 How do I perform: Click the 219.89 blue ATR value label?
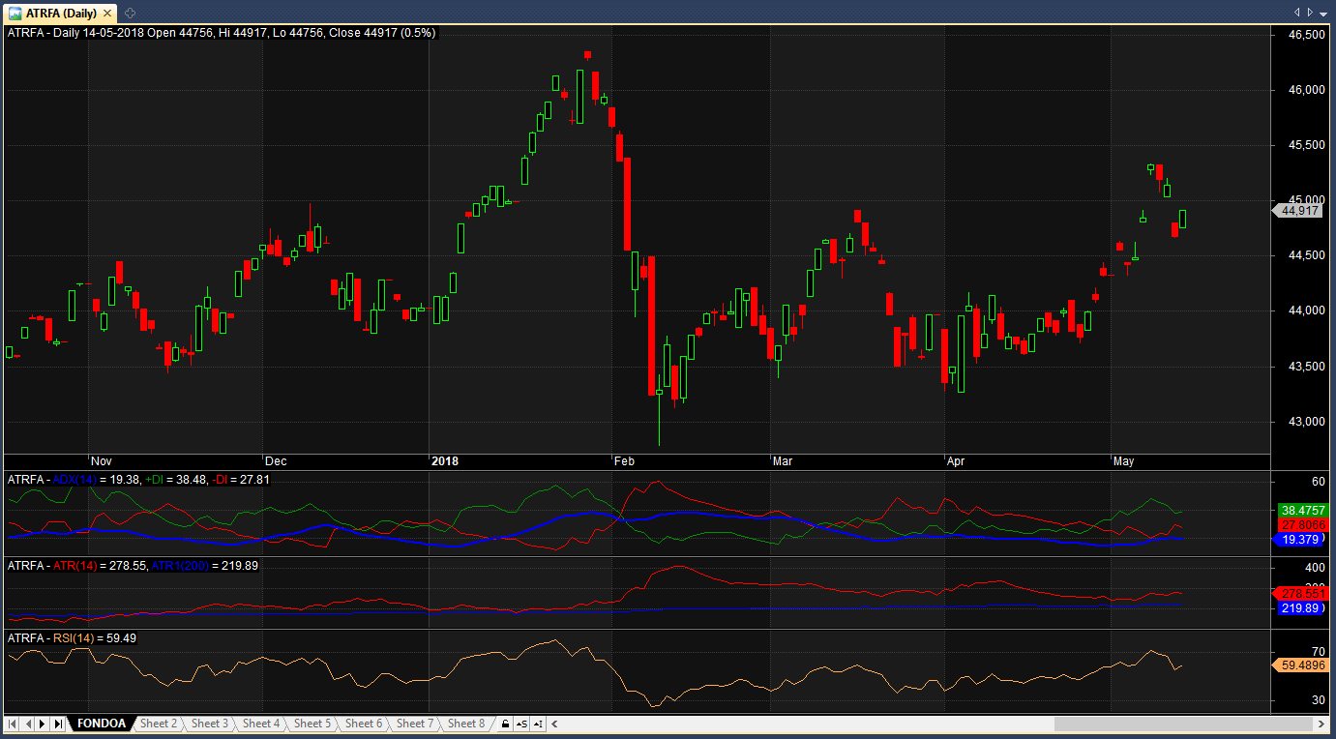[1302, 608]
